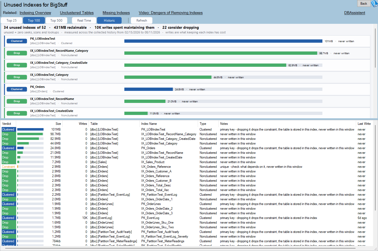This screenshot has height=251, width=378.
Task: Click the 82.9MB green size bar
Action: [205, 65]
